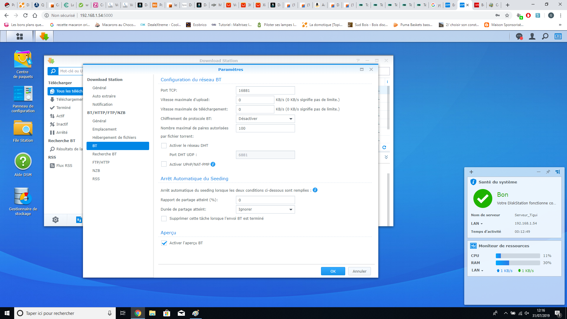The height and width of the screenshot is (319, 567).
Task: Toggle the Activer UPnP/NAT-PMP checkbox
Action: (164, 164)
